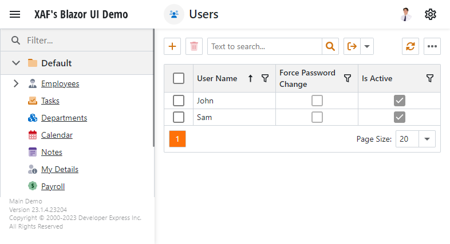Open the Departments link

(x=64, y=118)
